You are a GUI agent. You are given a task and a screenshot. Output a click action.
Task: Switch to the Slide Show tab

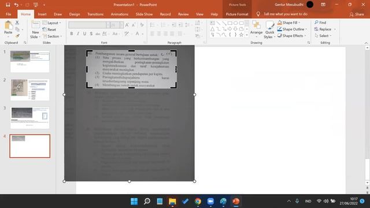(x=144, y=14)
